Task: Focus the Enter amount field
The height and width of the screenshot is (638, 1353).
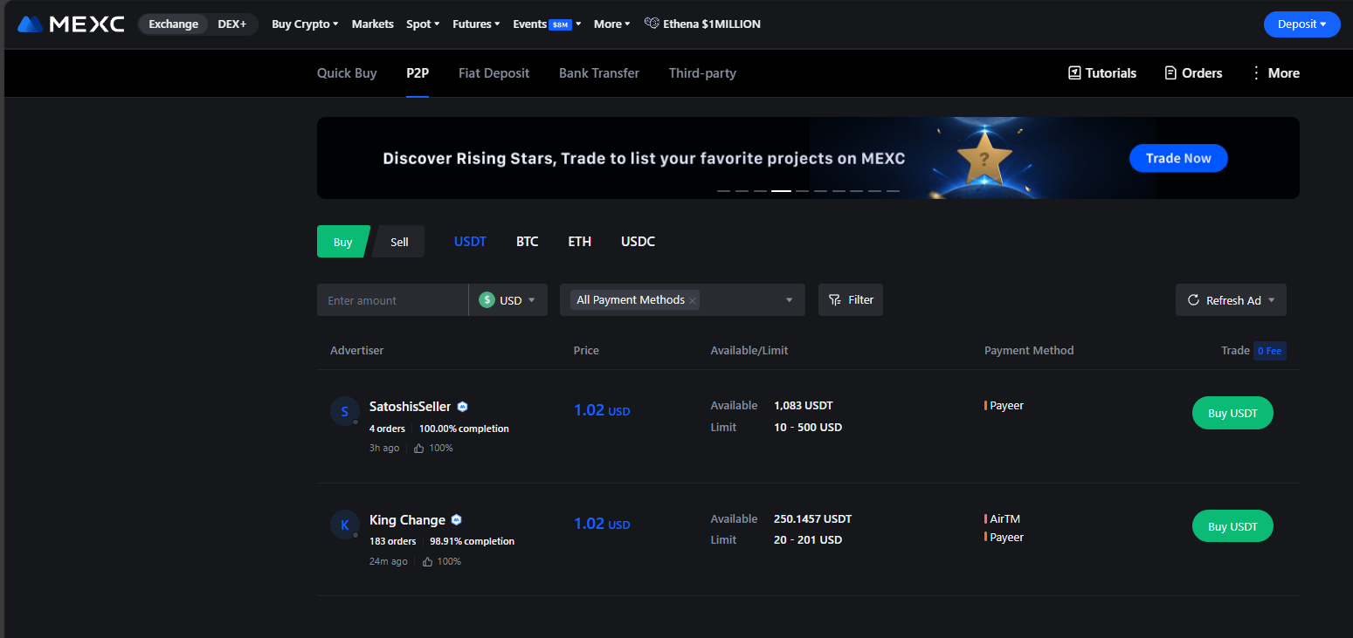Action: [392, 299]
